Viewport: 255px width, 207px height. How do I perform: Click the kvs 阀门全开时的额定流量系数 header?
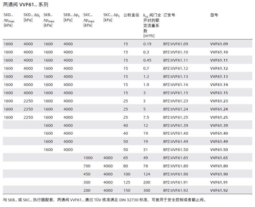point(152,25)
